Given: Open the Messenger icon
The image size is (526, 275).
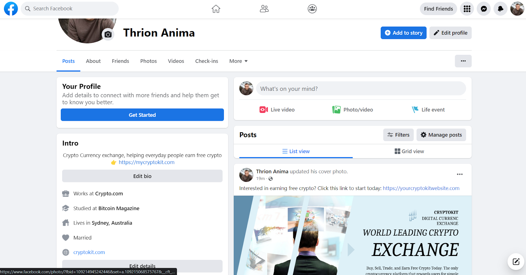Looking at the screenshot, I should (x=484, y=9).
